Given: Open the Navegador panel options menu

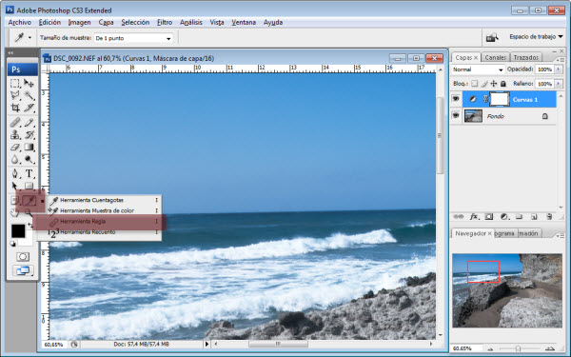Looking at the screenshot, I should point(561,236).
